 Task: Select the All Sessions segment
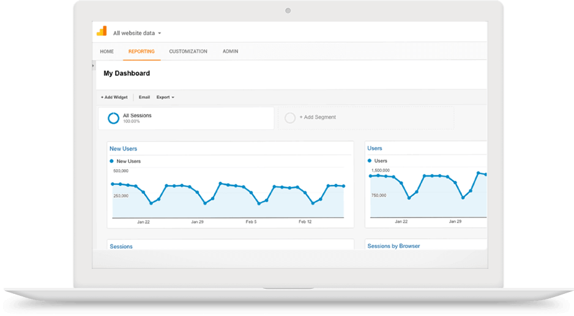coord(186,118)
